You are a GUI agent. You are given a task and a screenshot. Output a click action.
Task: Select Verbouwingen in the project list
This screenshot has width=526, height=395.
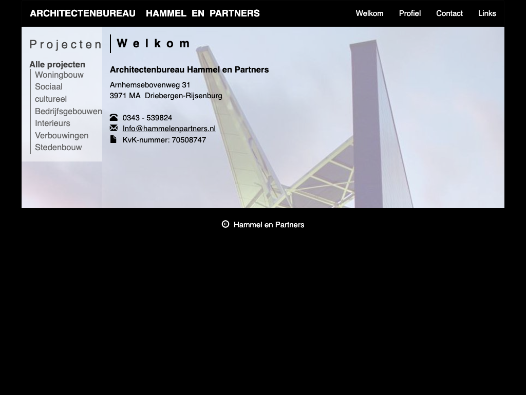click(62, 136)
